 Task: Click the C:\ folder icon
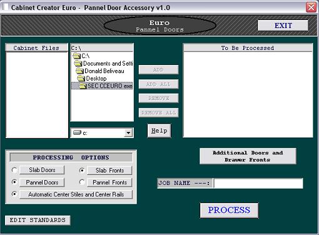pos(77,56)
